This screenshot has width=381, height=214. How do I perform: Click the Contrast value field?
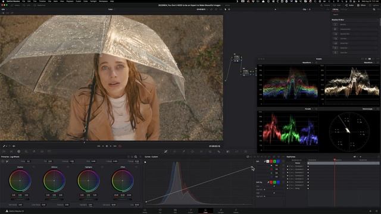tap(71, 161)
